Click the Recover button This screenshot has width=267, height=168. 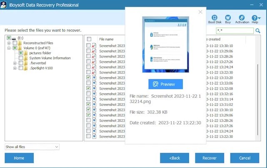pos(210,158)
